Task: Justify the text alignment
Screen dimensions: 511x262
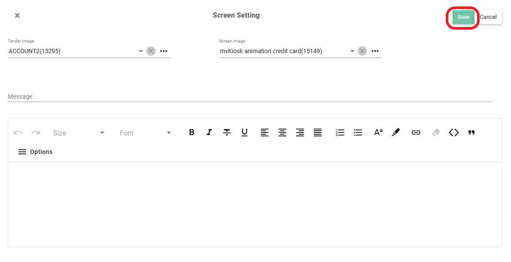Action: (x=318, y=133)
